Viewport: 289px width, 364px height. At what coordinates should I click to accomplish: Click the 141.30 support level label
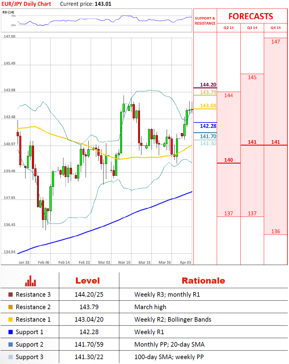pos(208,143)
